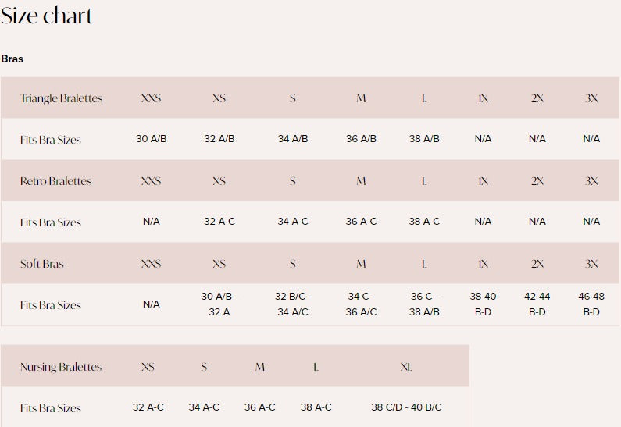Image resolution: width=621 pixels, height=427 pixels.
Task: Select the Nursing Bralettes row header
Action: (61, 367)
